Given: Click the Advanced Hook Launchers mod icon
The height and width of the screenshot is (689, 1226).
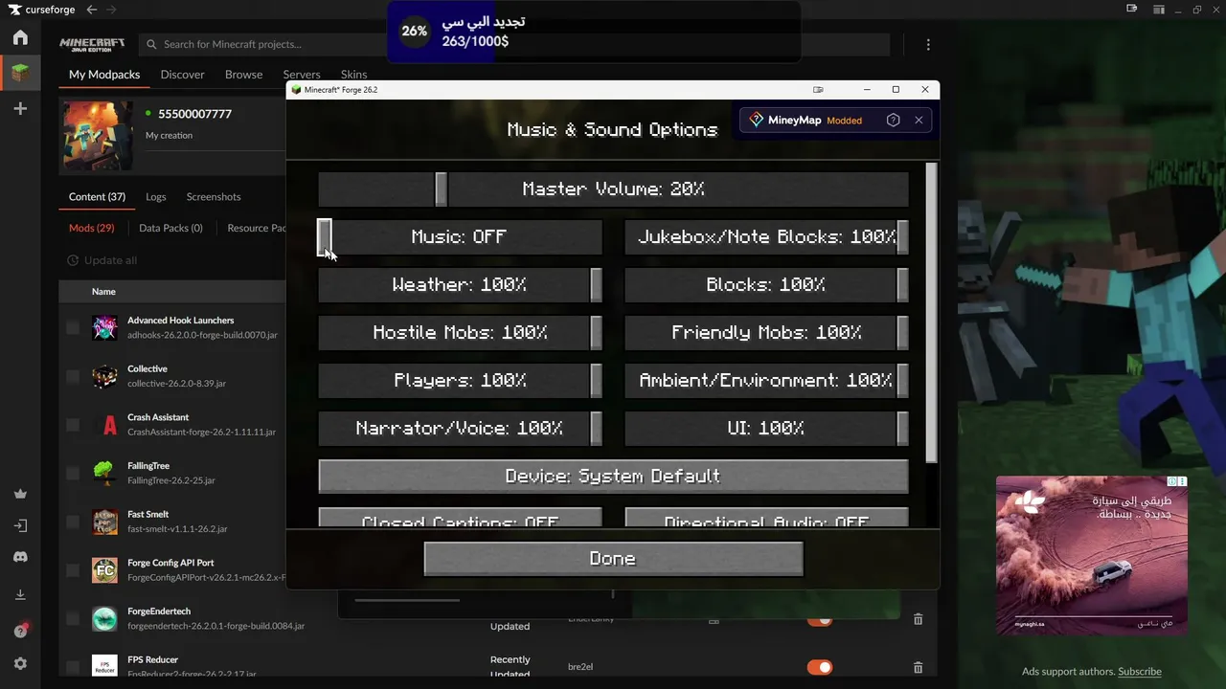Looking at the screenshot, I should point(104,327).
